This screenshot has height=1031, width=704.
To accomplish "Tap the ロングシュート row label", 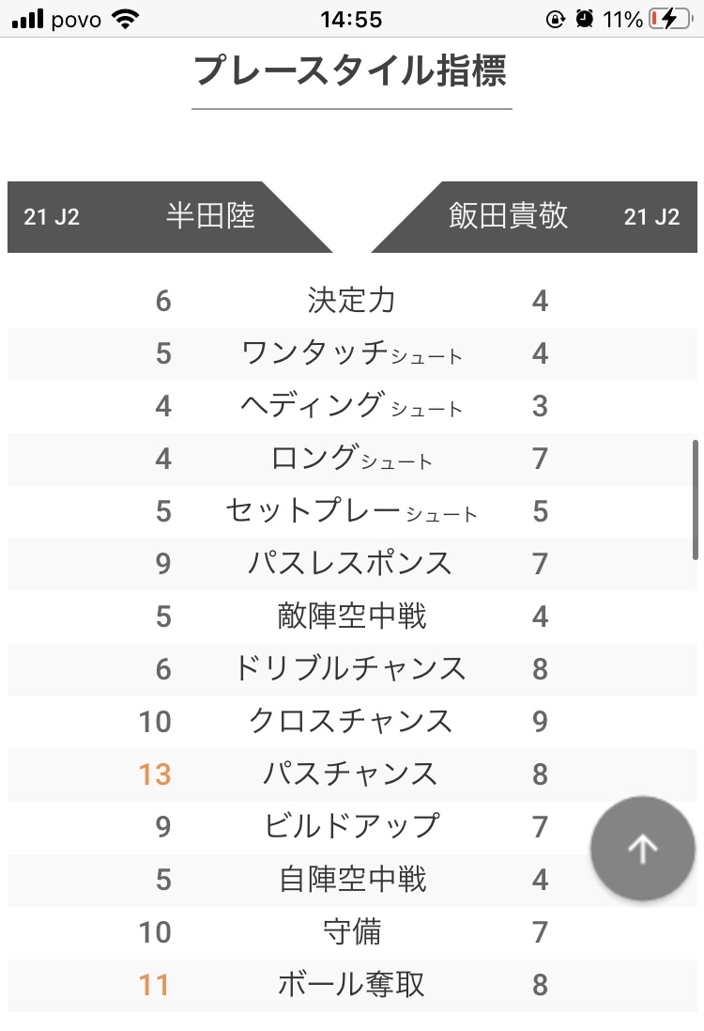I will [351, 459].
